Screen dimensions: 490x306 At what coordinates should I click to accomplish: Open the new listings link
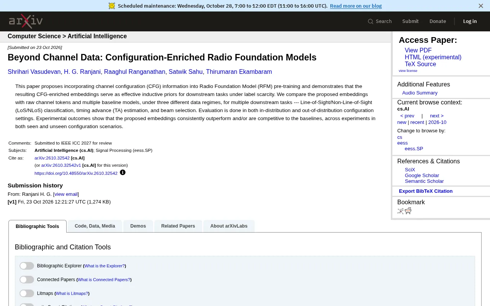tap(402, 122)
